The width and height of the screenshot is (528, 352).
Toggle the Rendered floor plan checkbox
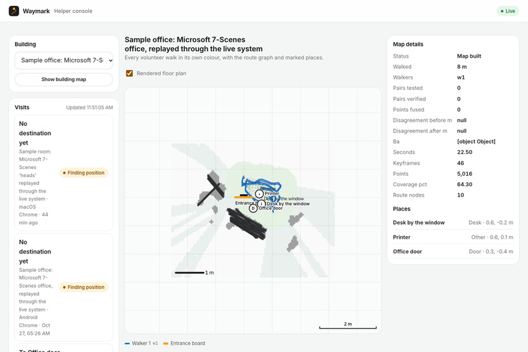(129, 73)
